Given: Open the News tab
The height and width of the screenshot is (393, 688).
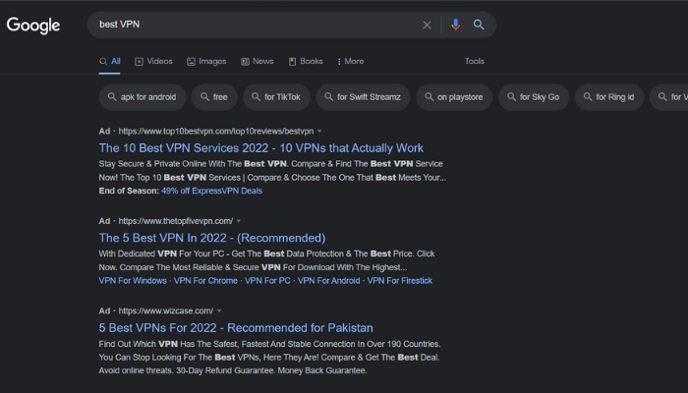Looking at the screenshot, I should tap(258, 61).
